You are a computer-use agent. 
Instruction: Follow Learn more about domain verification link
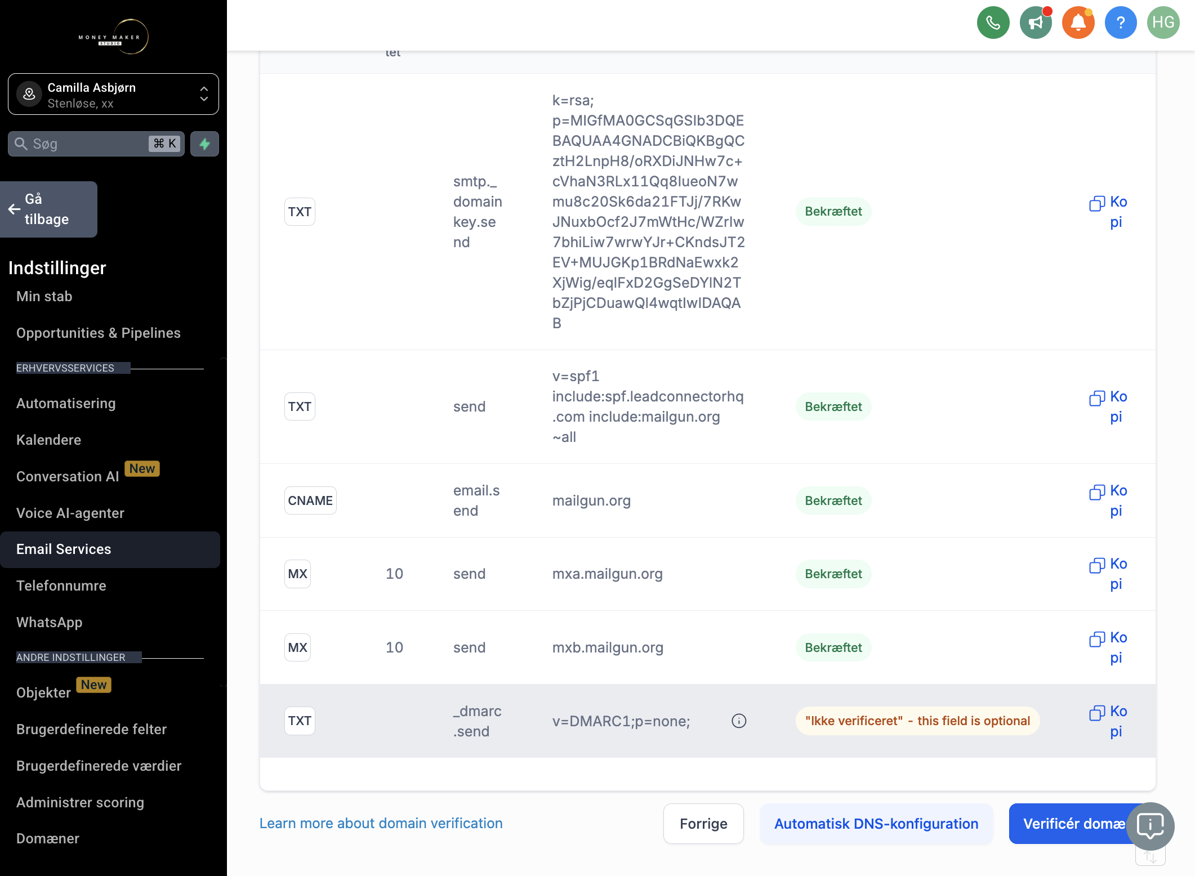(381, 823)
